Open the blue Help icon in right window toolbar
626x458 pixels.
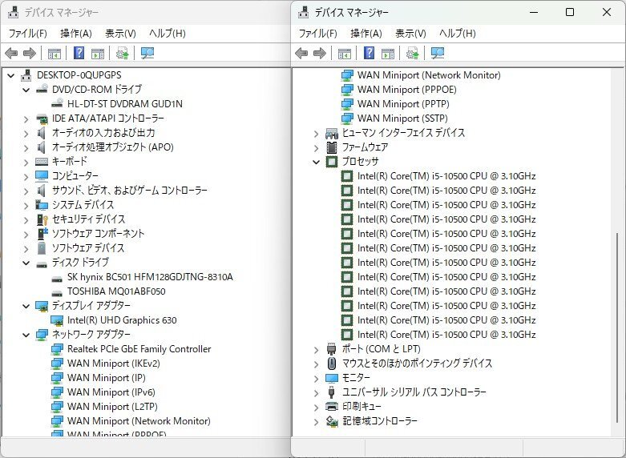pos(370,53)
